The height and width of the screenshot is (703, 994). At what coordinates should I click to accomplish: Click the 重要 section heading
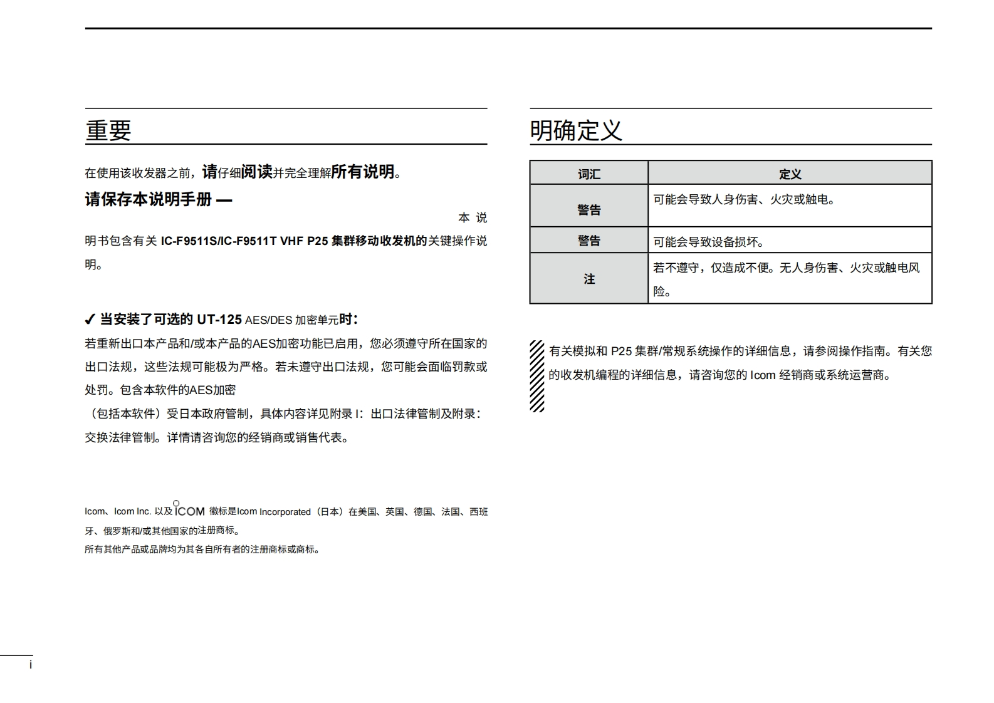(108, 130)
